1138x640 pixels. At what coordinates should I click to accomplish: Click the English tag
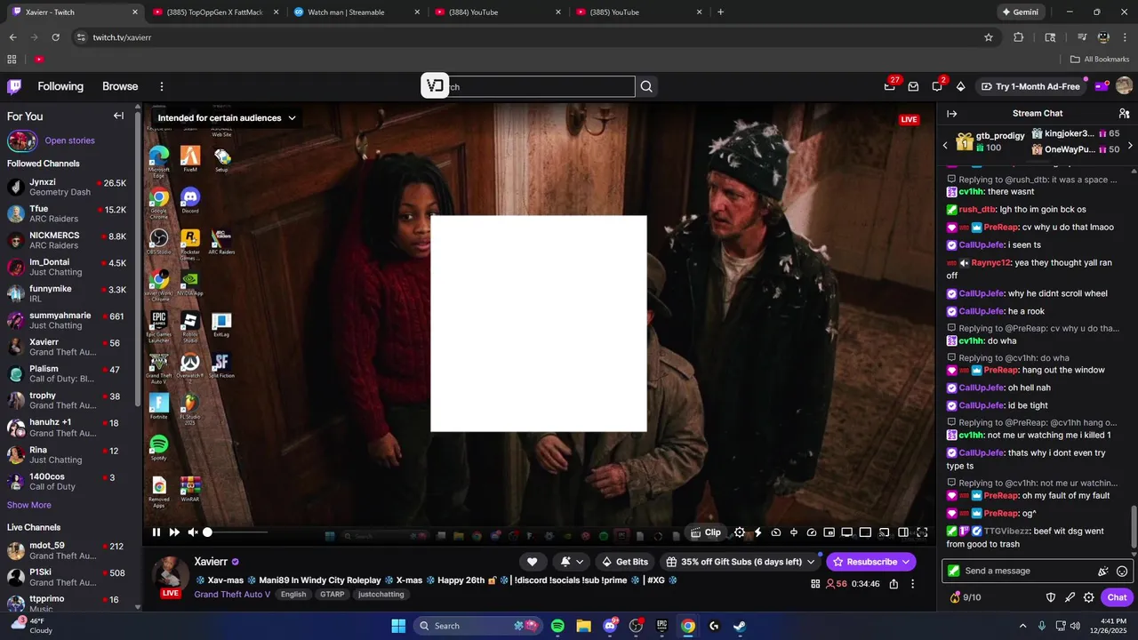(x=293, y=594)
